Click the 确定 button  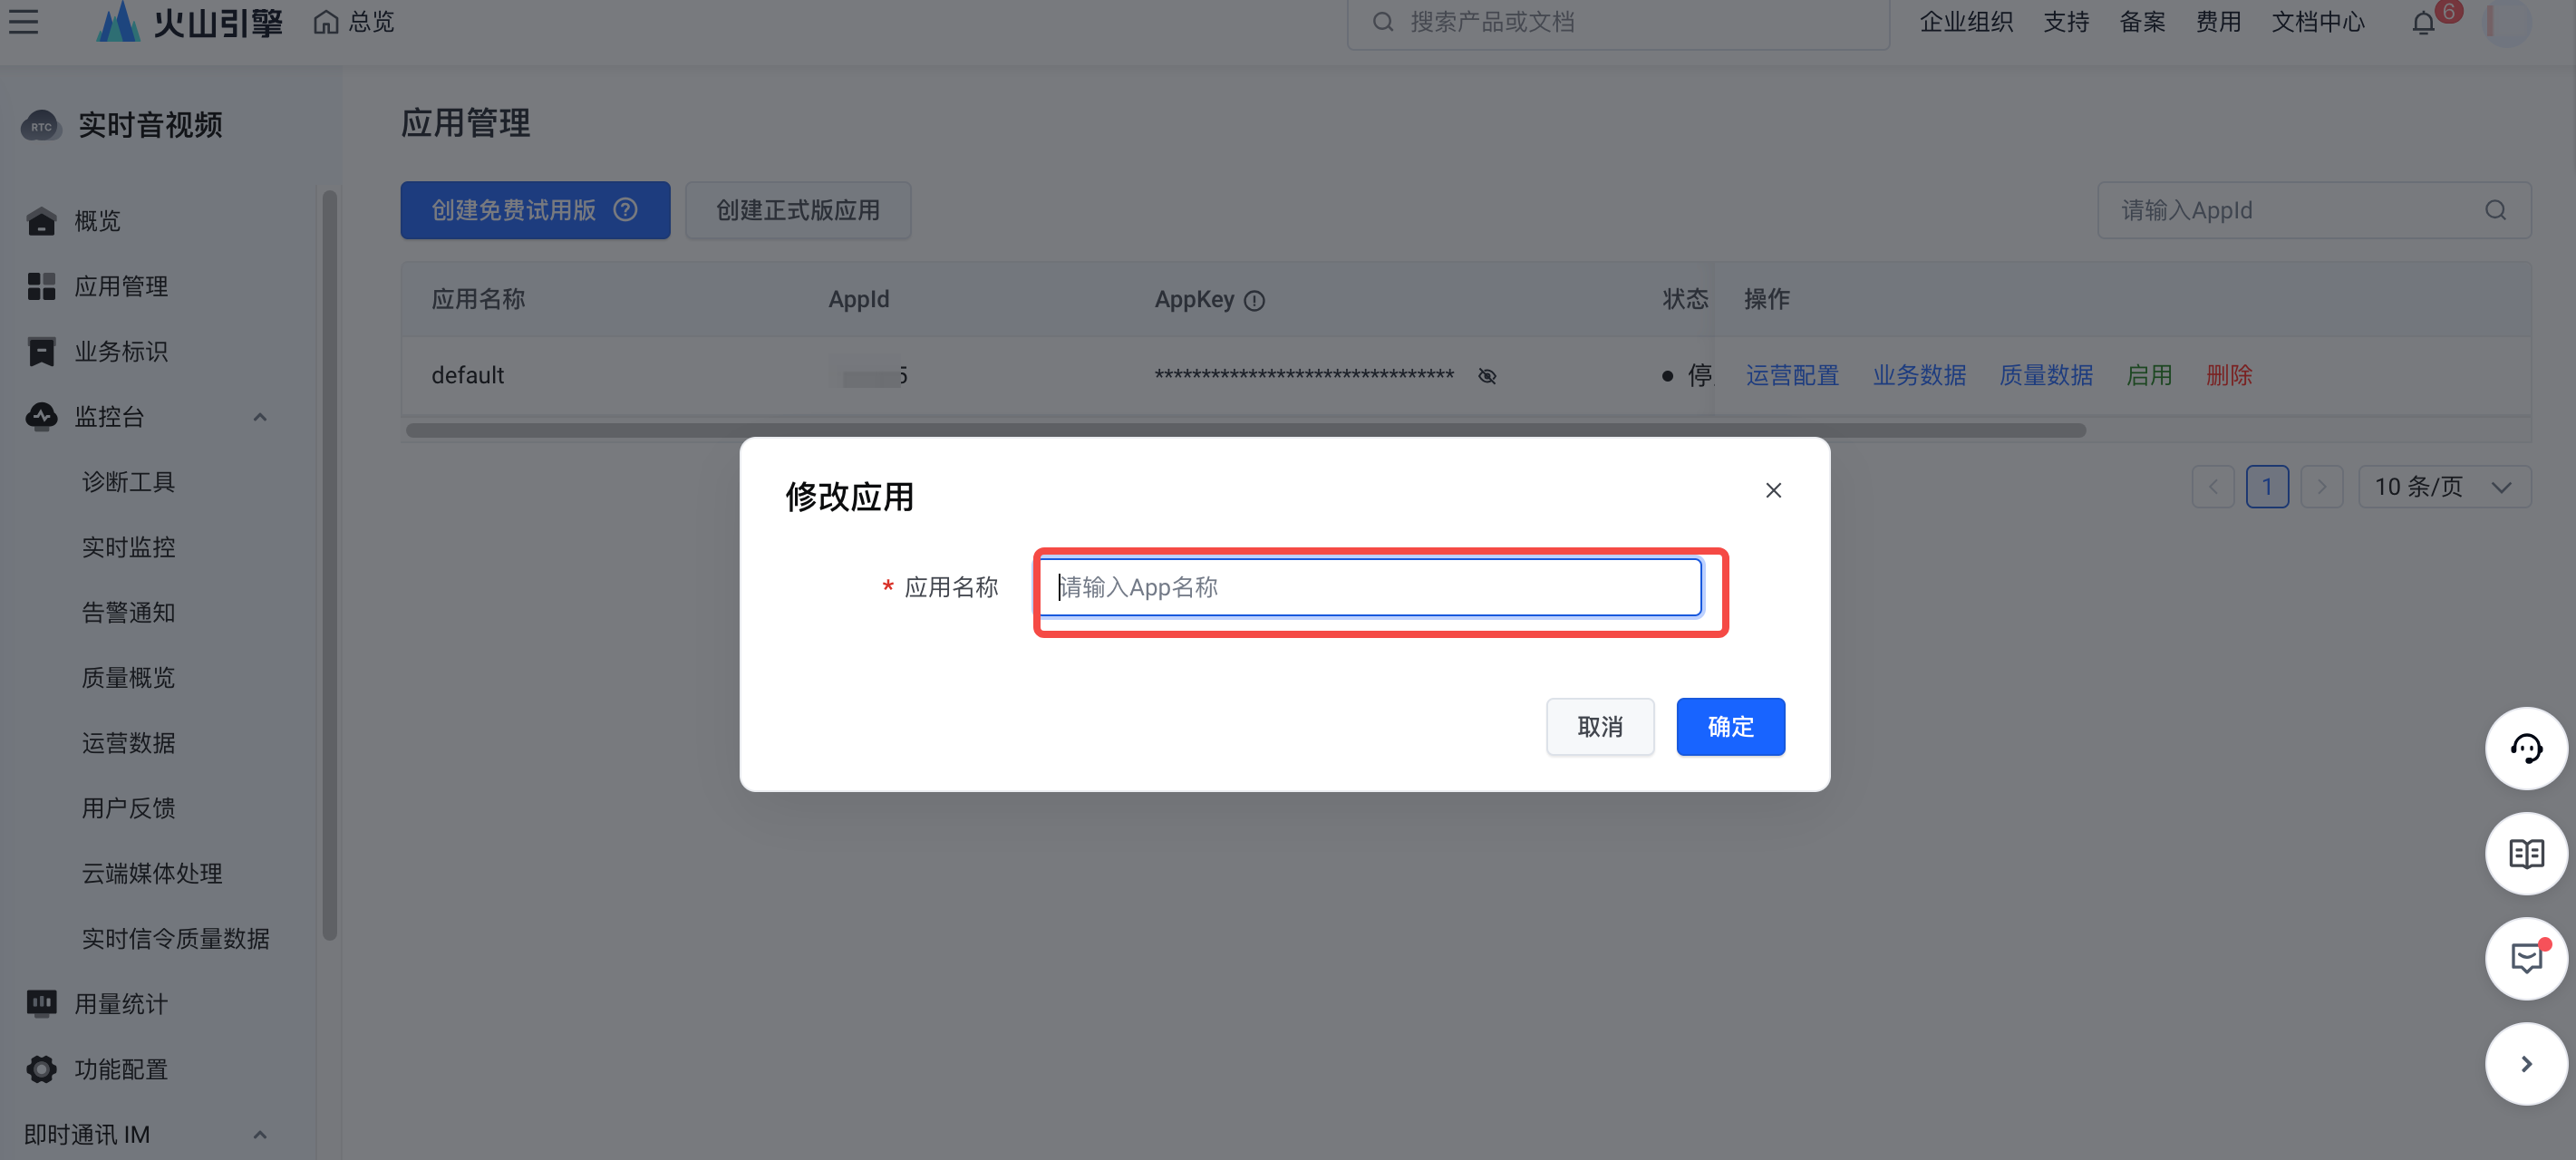tap(1730, 727)
